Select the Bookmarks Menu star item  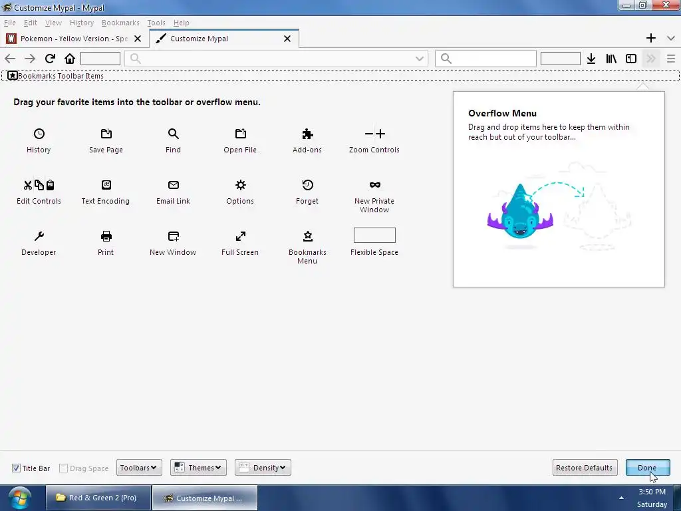tap(307, 248)
